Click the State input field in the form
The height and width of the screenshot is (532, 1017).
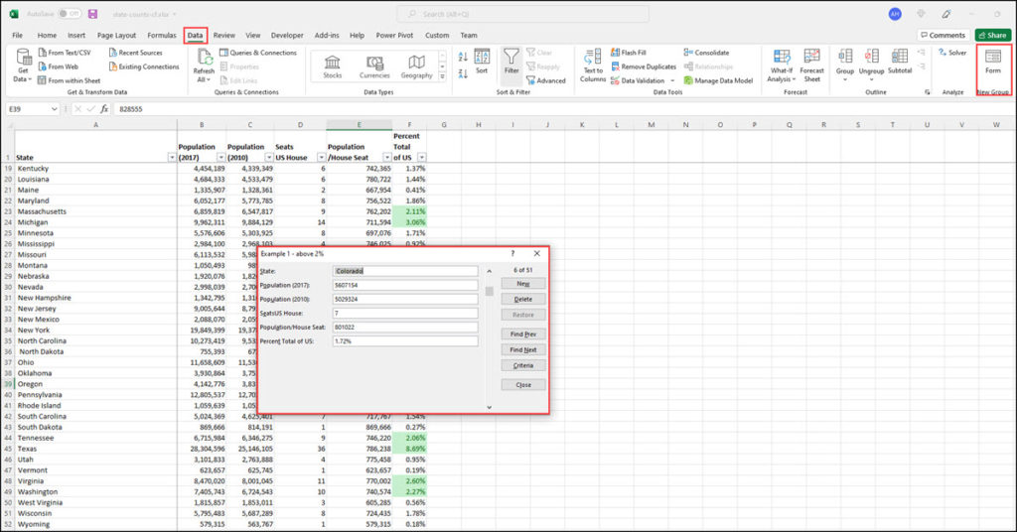[404, 271]
